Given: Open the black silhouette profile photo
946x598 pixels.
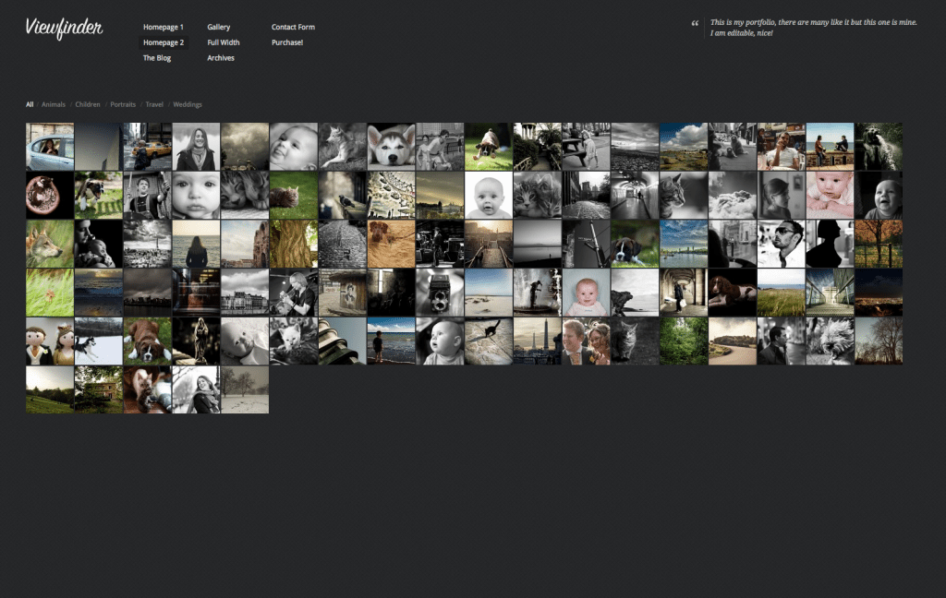Looking at the screenshot, I should coord(831,245).
